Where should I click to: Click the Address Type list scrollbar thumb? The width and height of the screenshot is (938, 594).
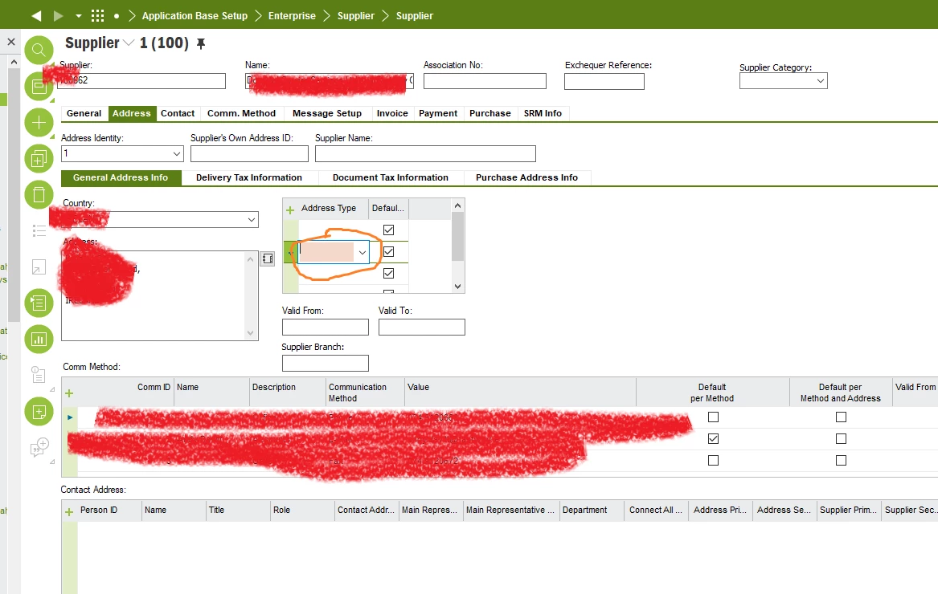[x=457, y=237]
